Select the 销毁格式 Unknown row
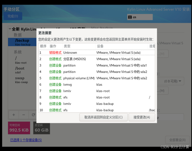Viewport: 192px width, 151px height. 94,52
